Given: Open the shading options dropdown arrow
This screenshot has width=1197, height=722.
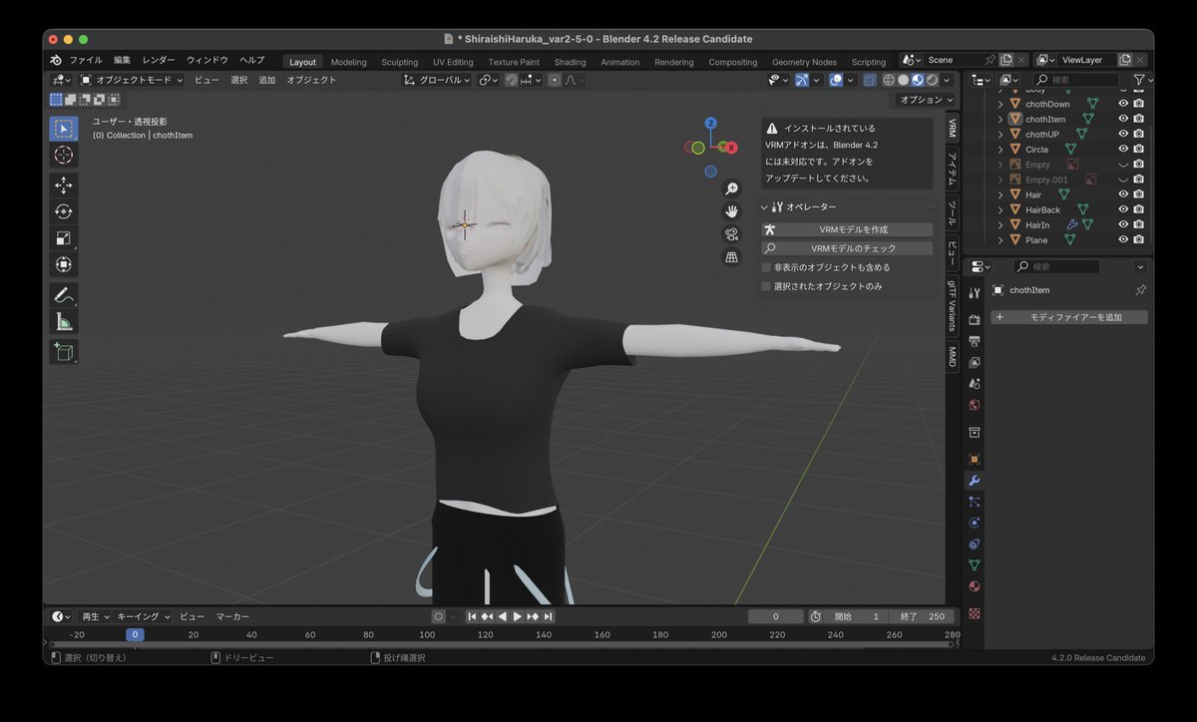Looking at the screenshot, I should [x=948, y=80].
